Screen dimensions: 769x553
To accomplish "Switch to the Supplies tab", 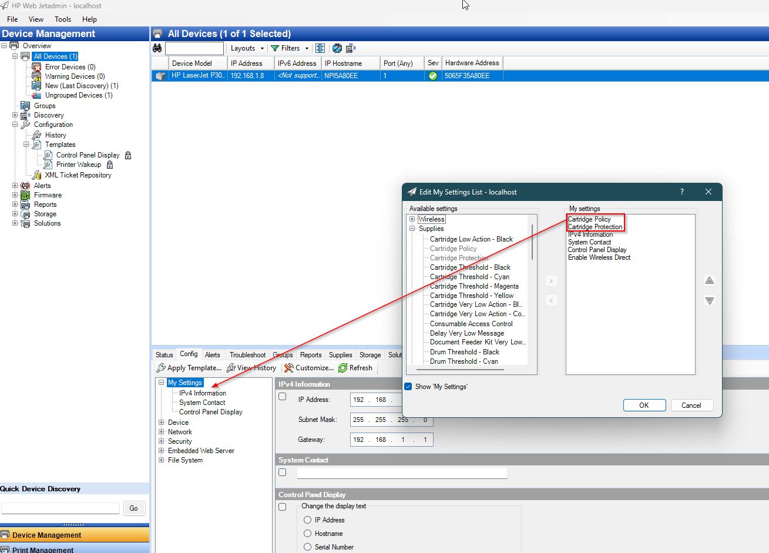I will coord(341,355).
